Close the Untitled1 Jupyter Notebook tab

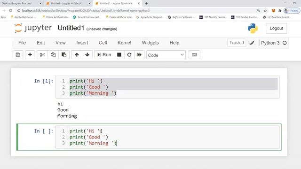pos(139,3)
